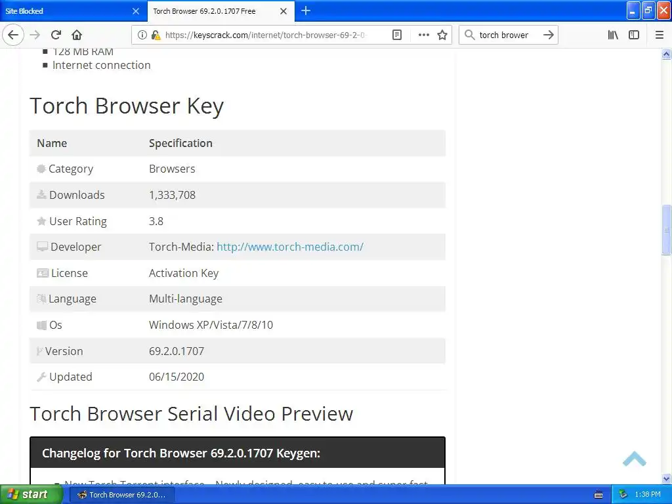This screenshot has width=672, height=504.
Task: Open the Windows Start menu
Action: tap(31, 494)
